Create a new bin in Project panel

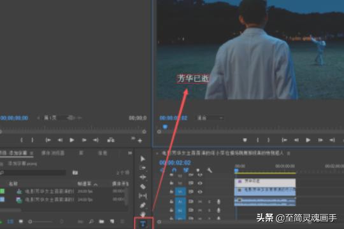(101, 221)
